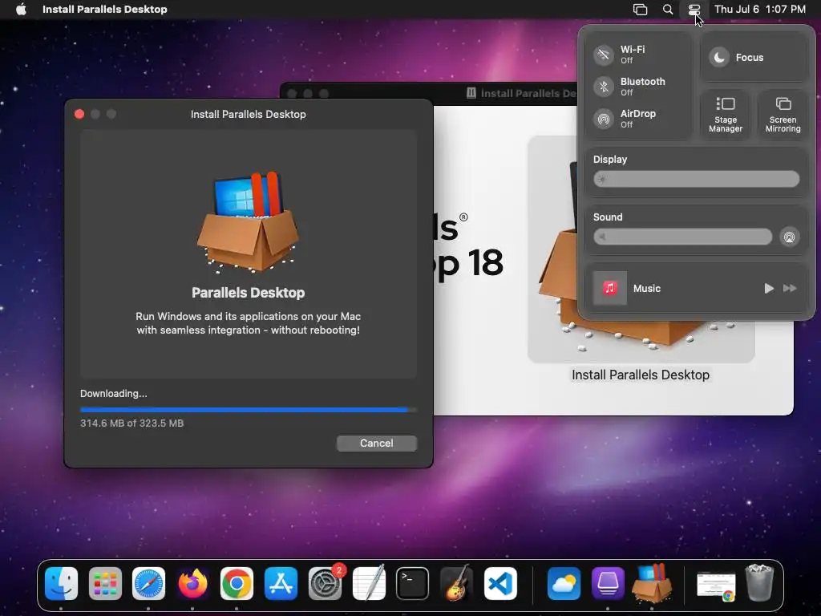Toggle Wi-Fi on in Control Center
Screen dimensions: 821x616
tap(604, 55)
